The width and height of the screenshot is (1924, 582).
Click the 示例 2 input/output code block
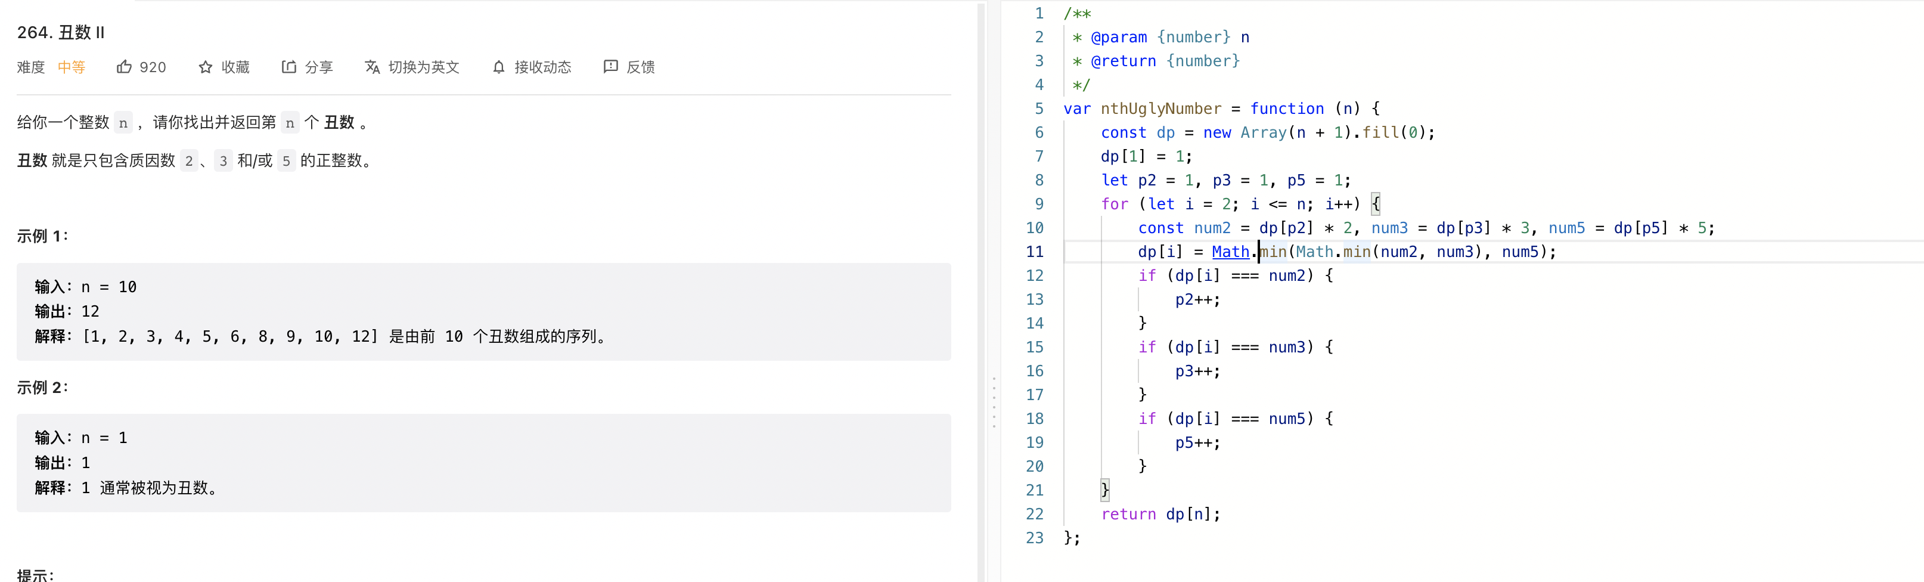pos(484,463)
